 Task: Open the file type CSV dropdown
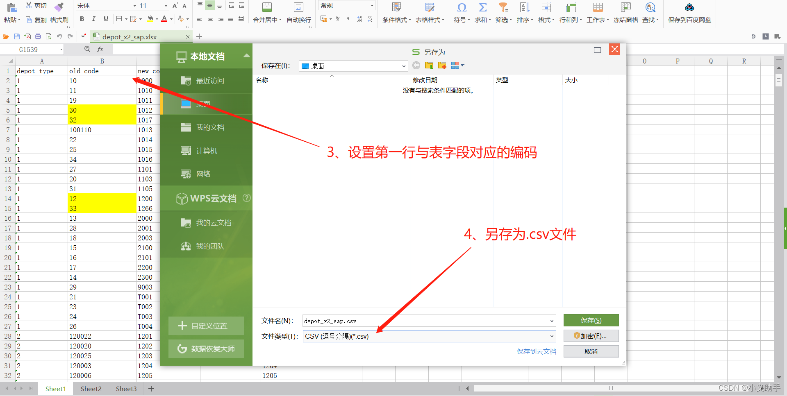click(552, 336)
